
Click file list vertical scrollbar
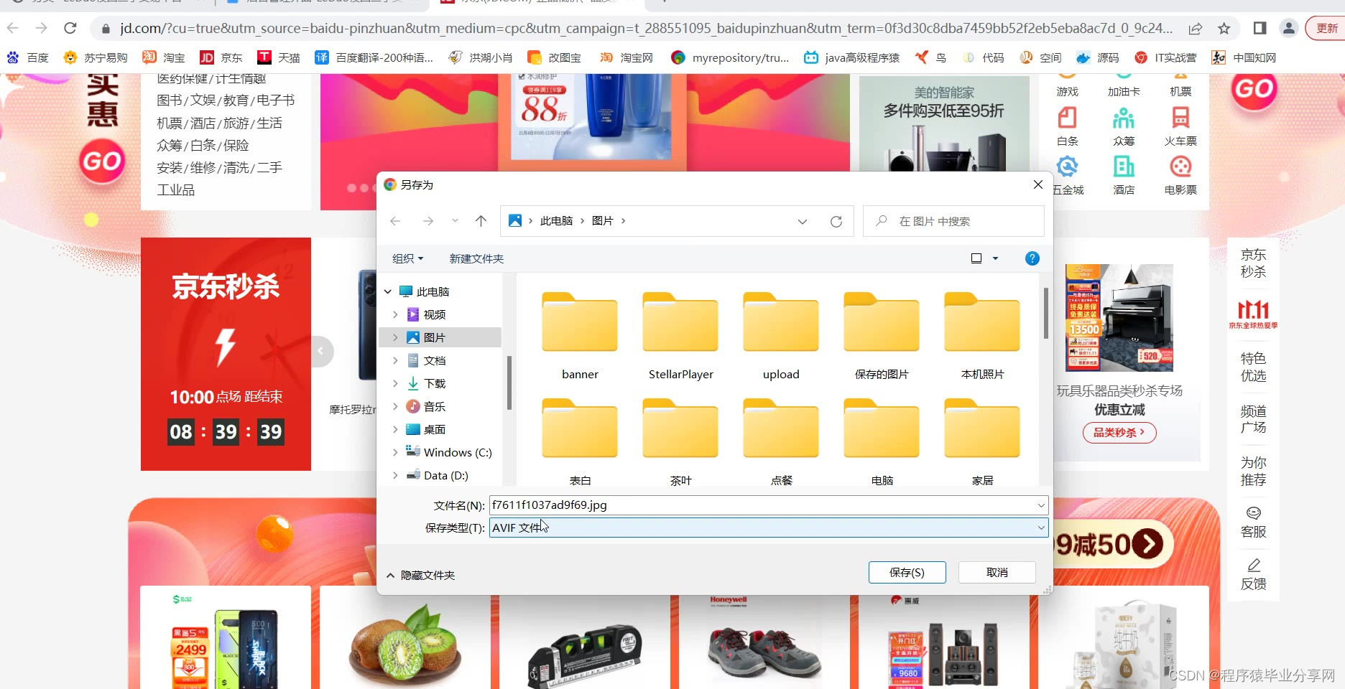(1045, 313)
